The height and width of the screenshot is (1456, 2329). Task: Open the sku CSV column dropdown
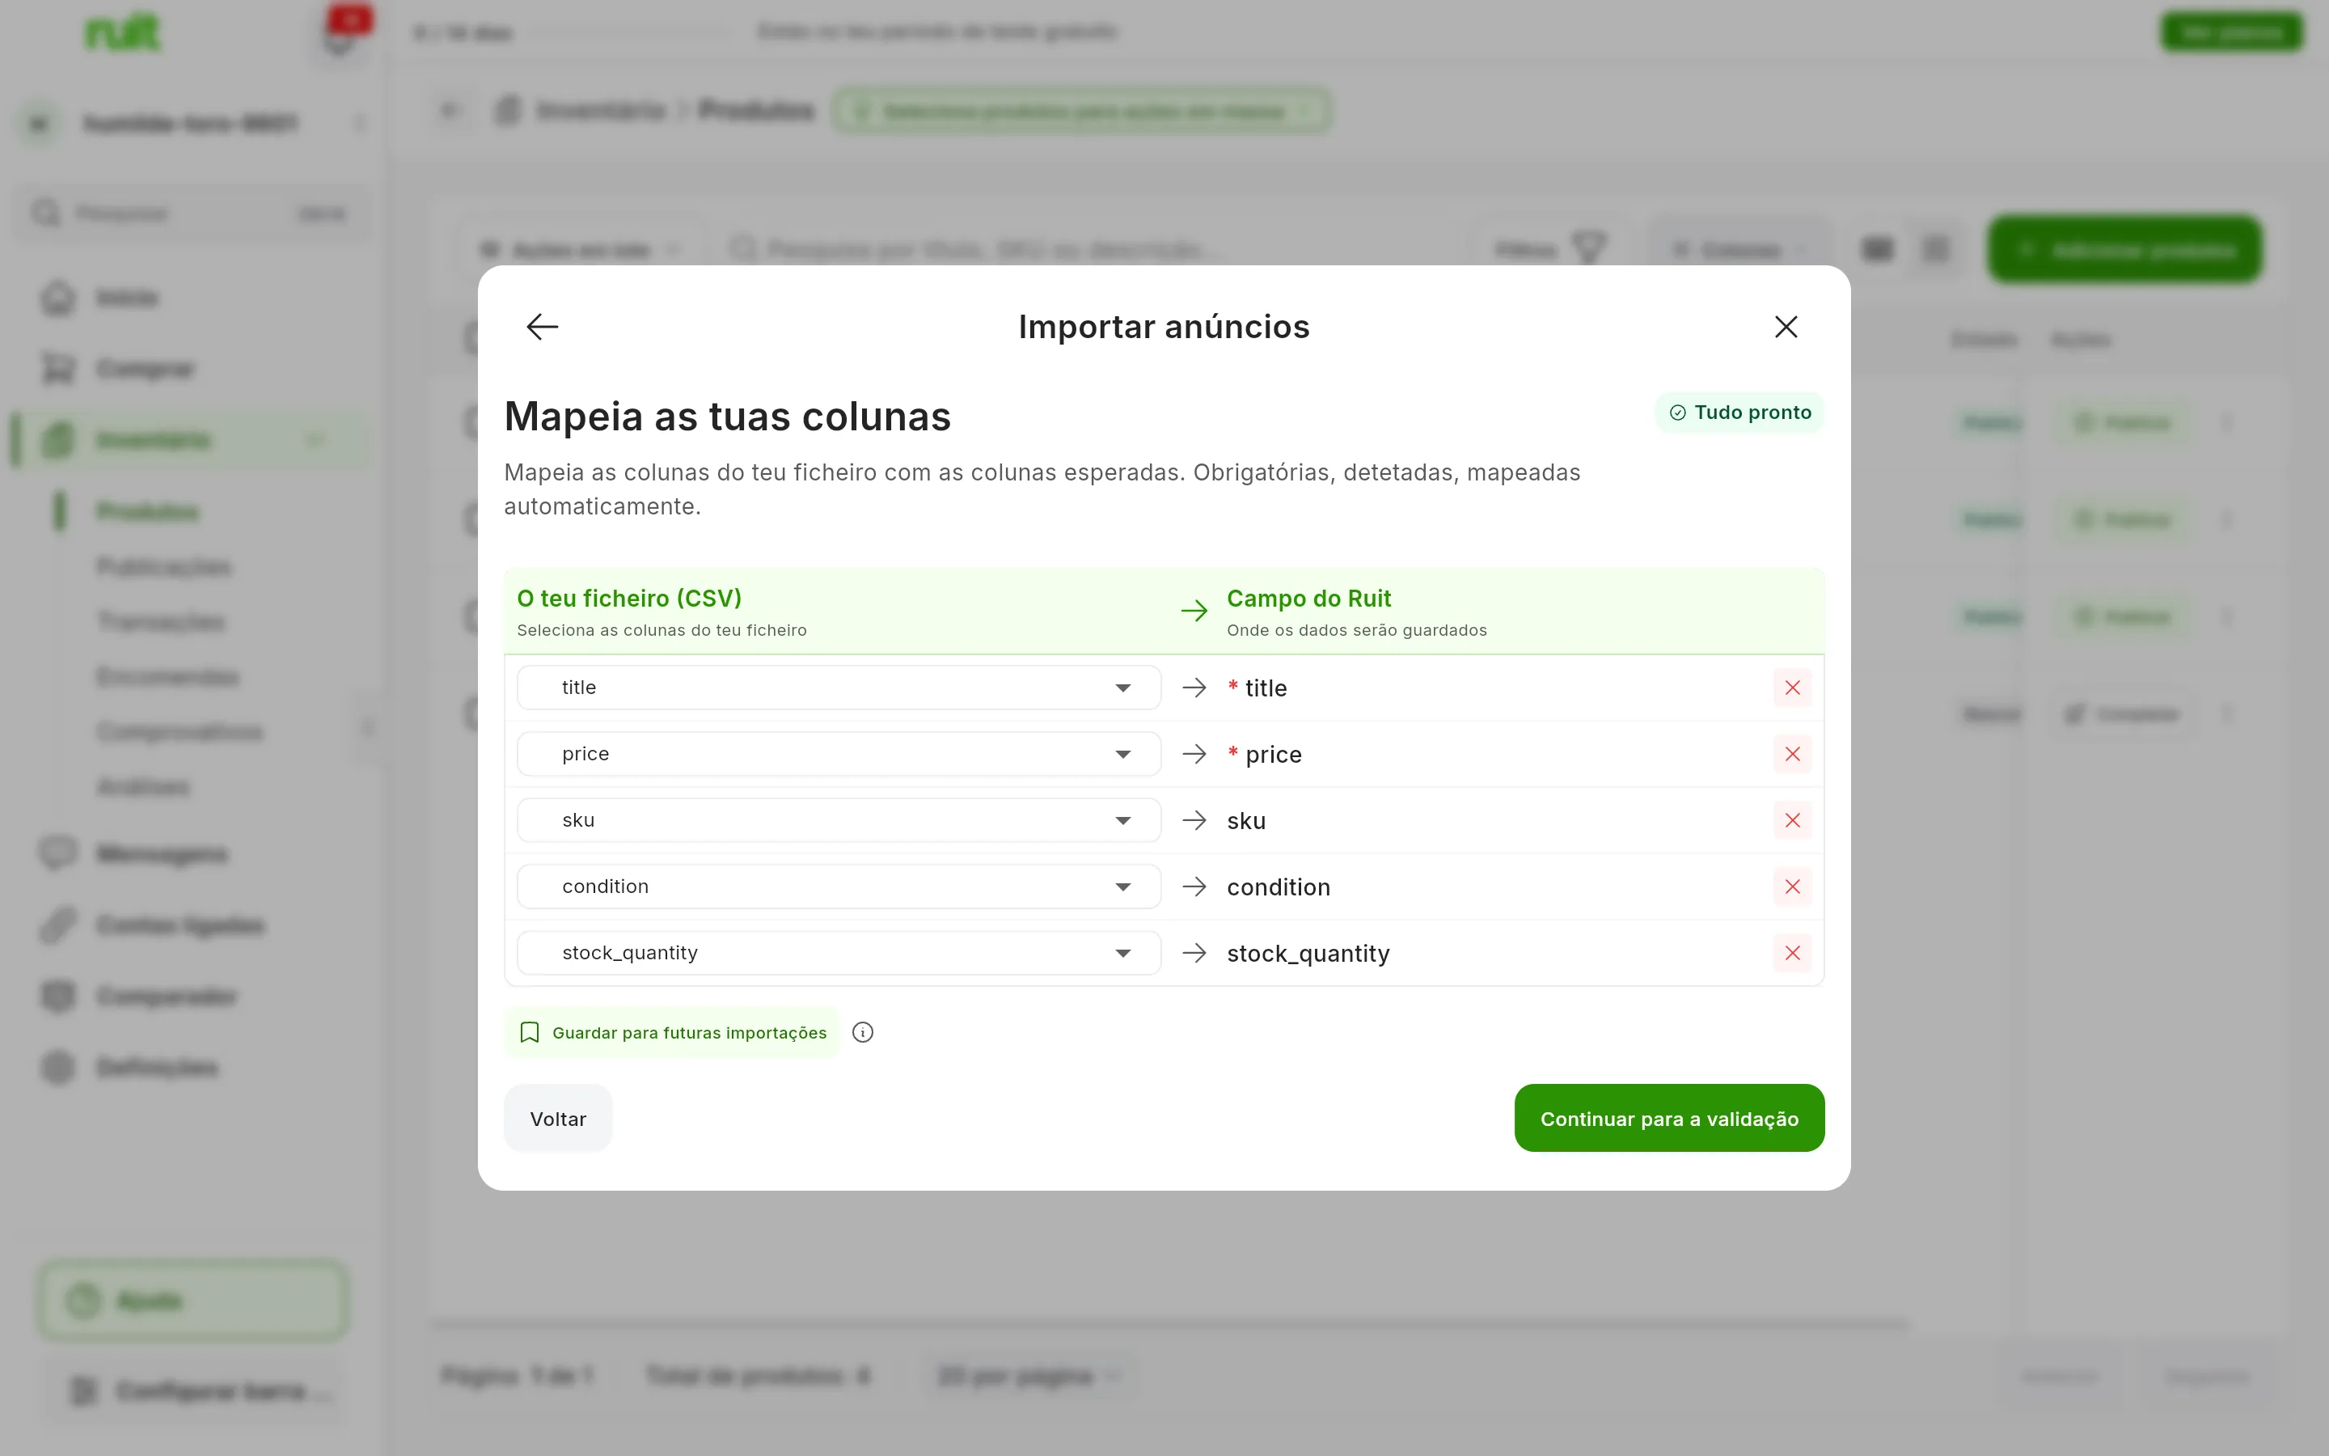pos(839,820)
